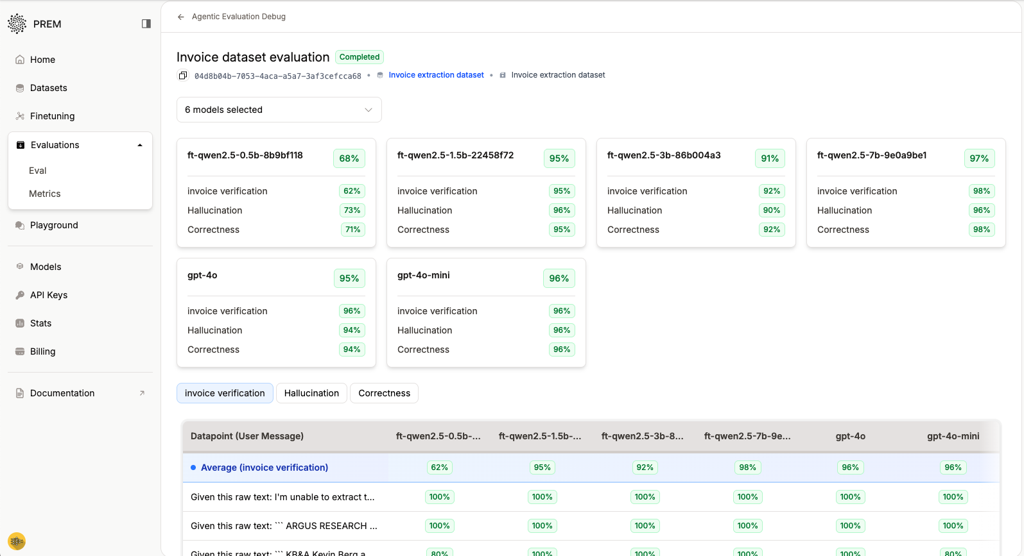Click the gpt-4o-mini model card title
The width and height of the screenshot is (1024, 556).
pyautogui.click(x=423, y=275)
